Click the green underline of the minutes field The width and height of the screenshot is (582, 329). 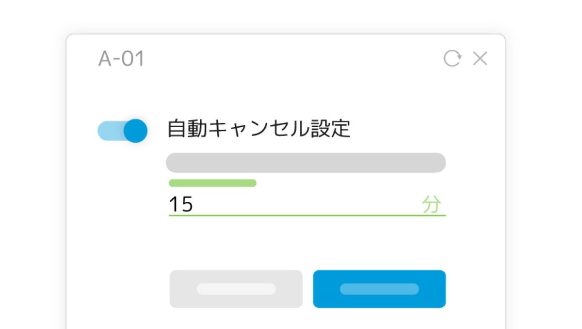point(307,215)
